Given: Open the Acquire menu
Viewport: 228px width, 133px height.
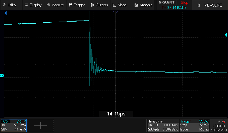Looking at the screenshot, I should (55, 5).
